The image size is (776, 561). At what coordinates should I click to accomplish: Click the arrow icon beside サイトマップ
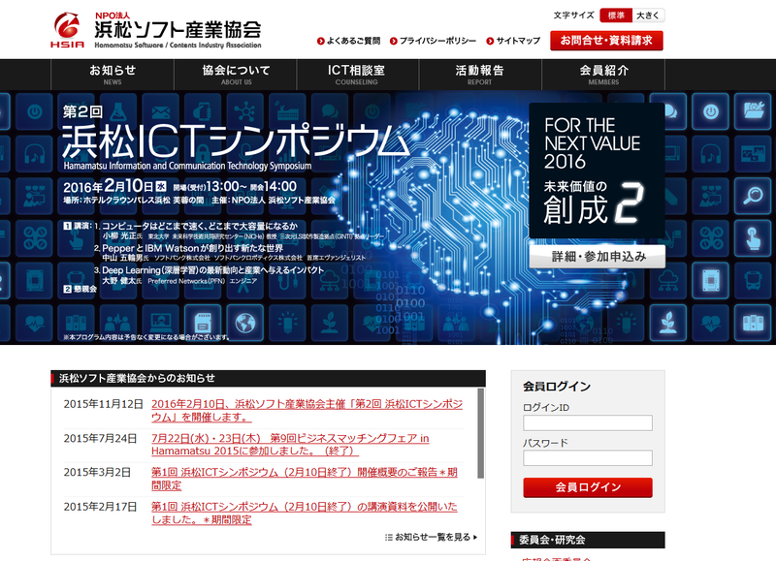click(x=490, y=41)
